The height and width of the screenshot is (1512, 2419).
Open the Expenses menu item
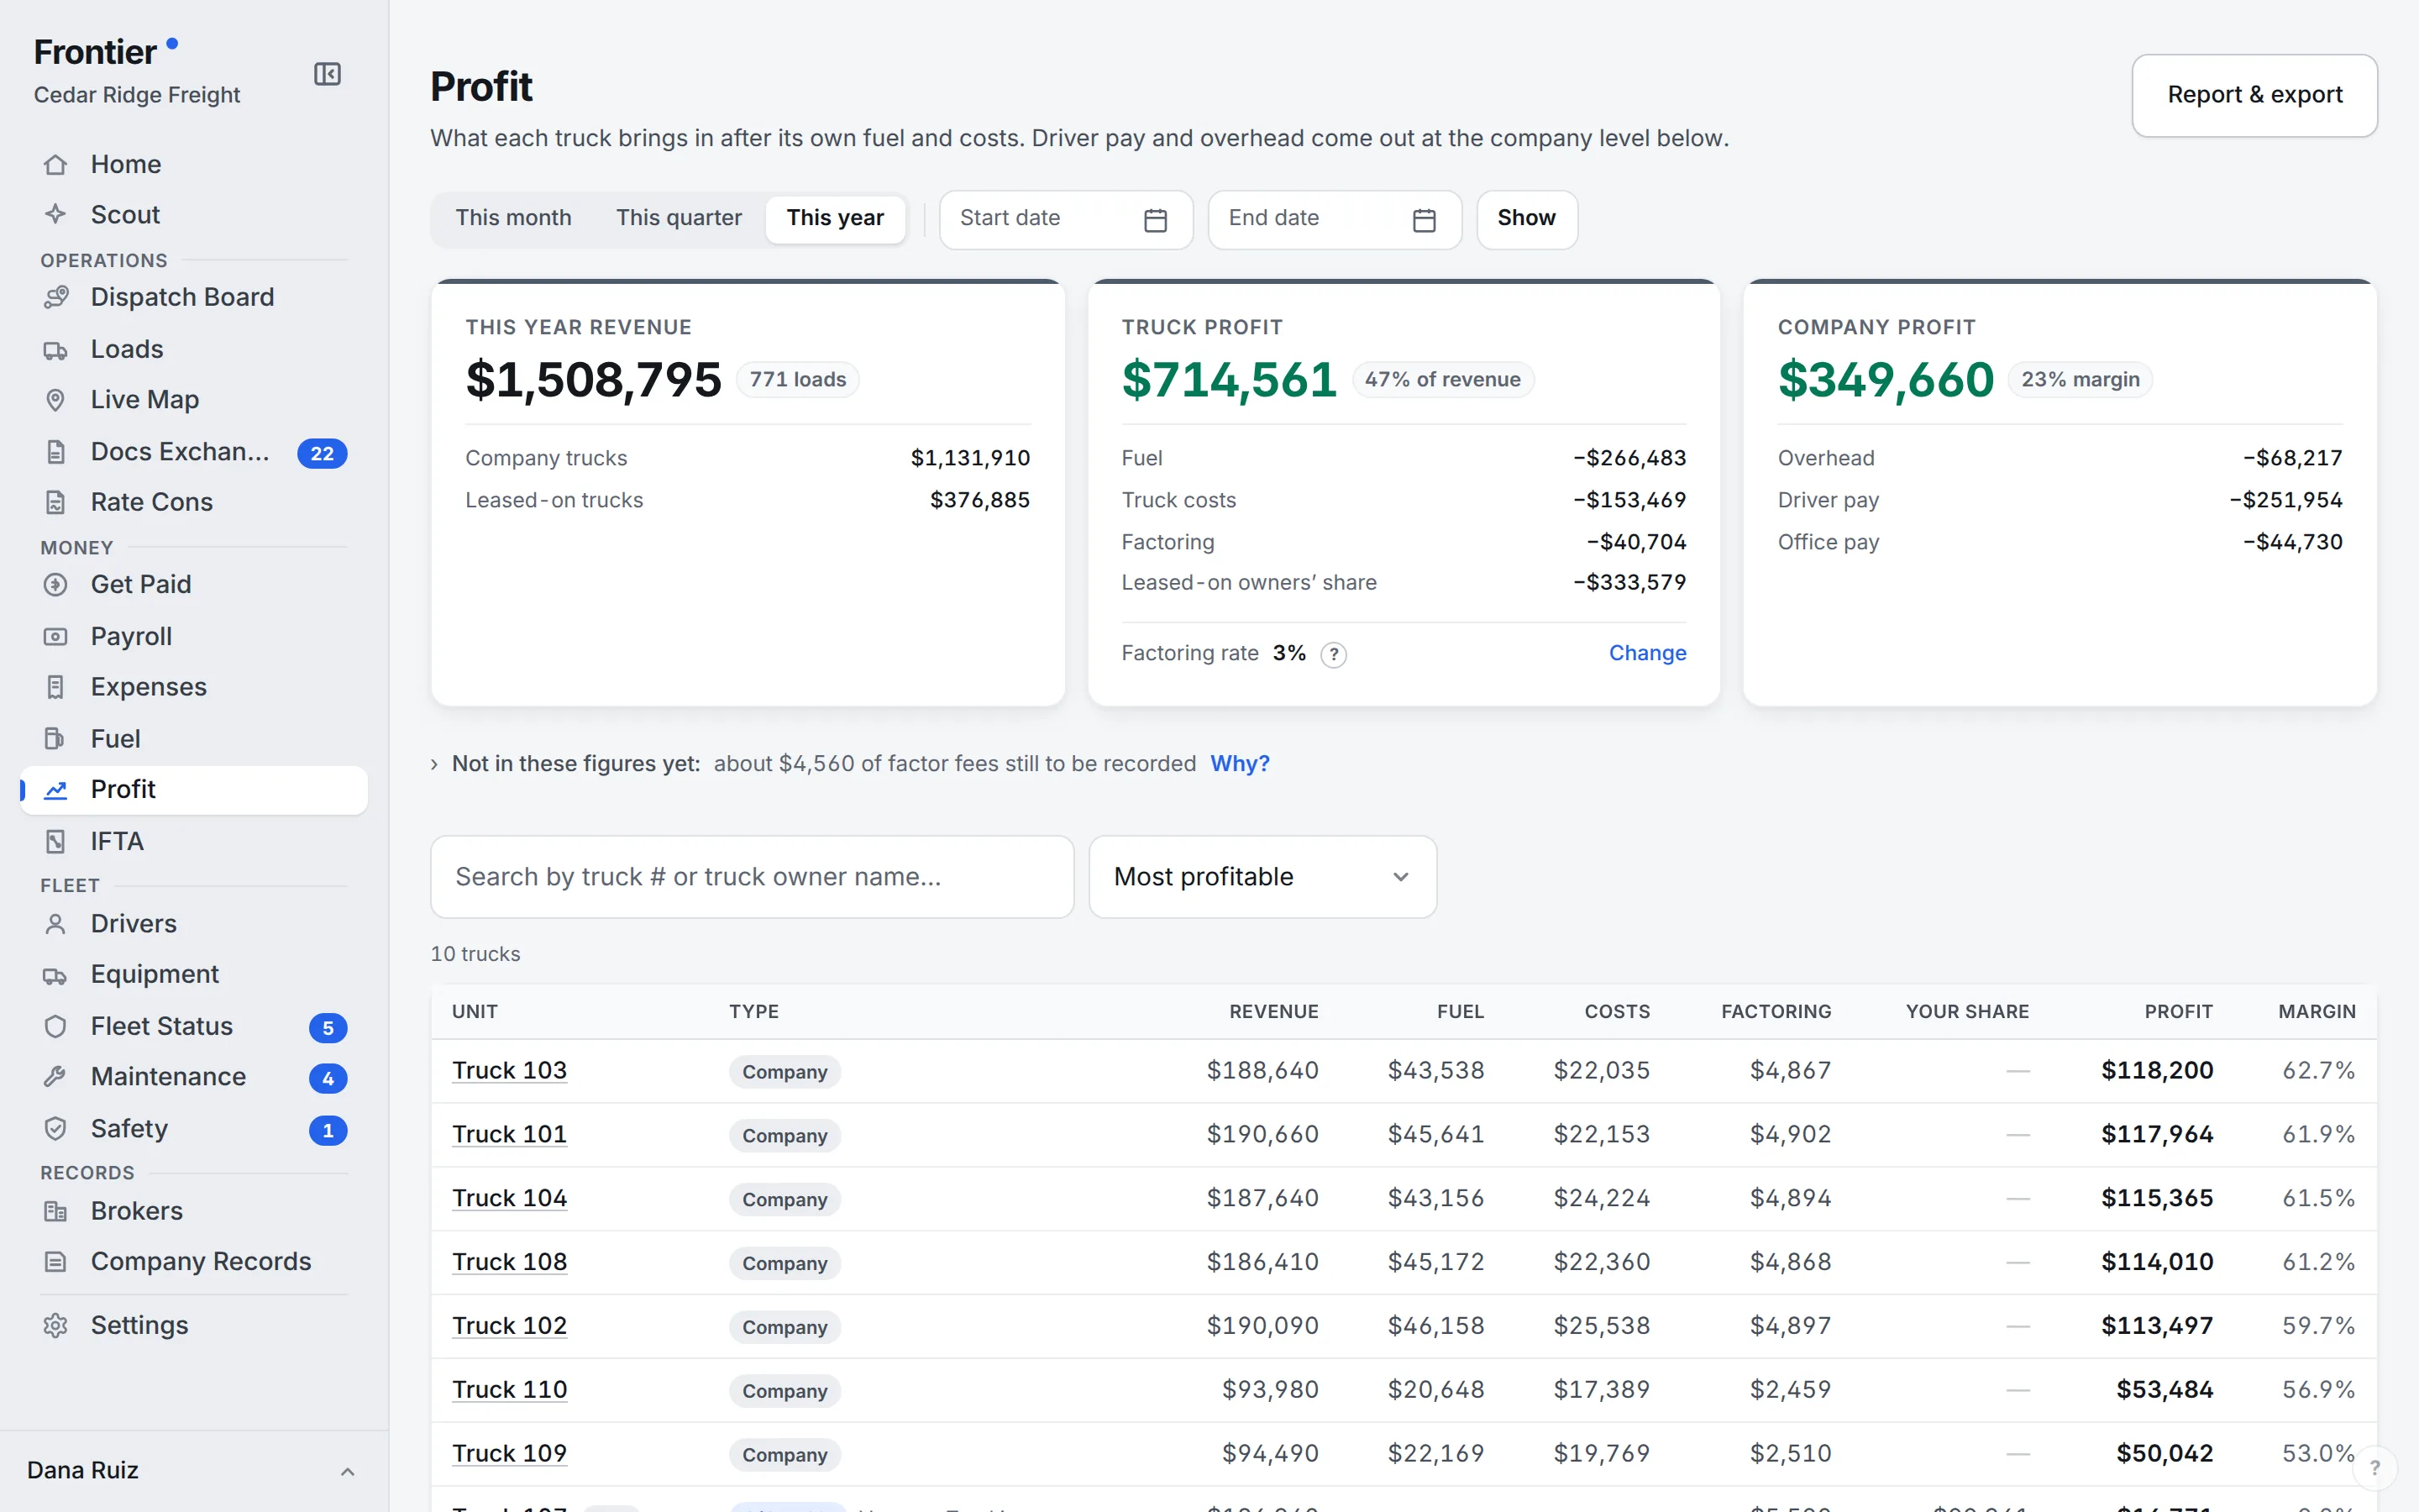(193, 687)
